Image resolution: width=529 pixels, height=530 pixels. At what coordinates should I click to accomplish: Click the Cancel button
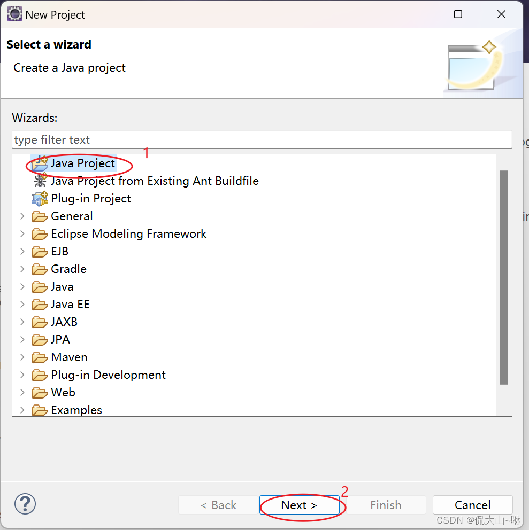(472, 505)
